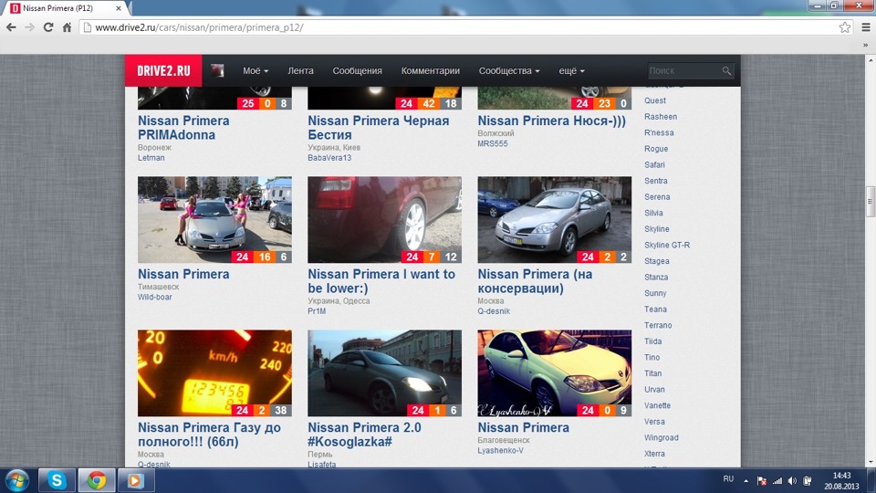The image size is (876, 493).
Task: Open Pr1M user profile link
Action: click(x=317, y=310)
